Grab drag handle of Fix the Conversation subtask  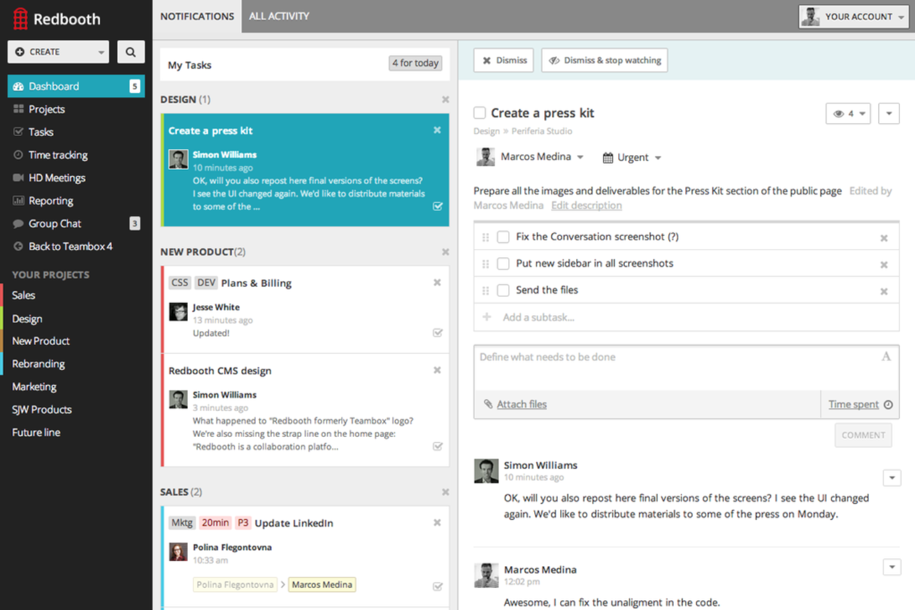click(485, 237)
